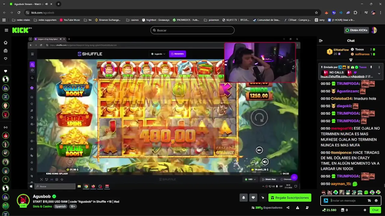Click Slots & Casino category link

tap(42, 206)
